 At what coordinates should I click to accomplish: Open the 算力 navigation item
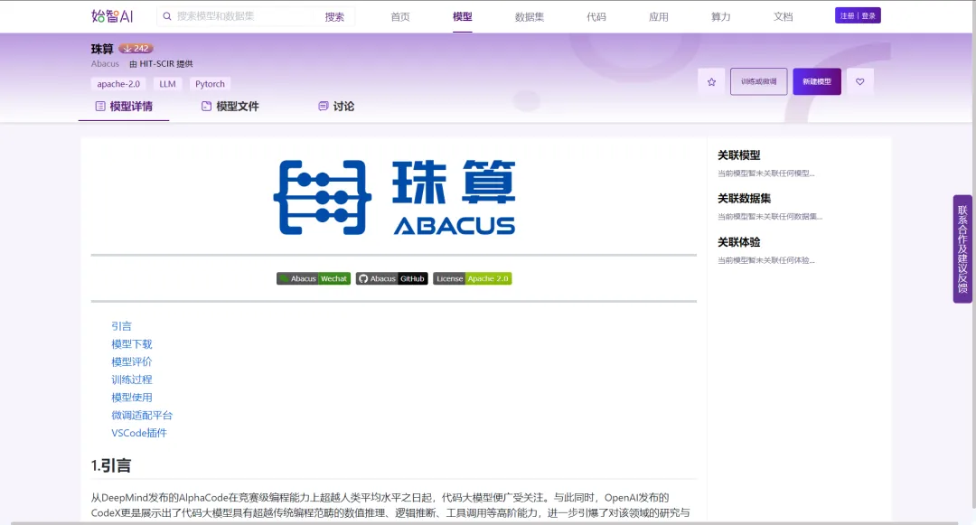point(721,17)
